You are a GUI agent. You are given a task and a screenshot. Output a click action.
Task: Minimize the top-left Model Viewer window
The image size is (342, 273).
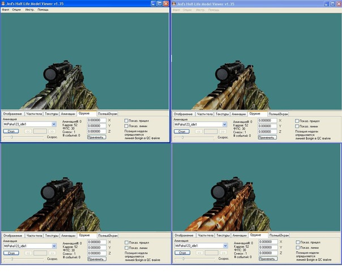point(153,4)
